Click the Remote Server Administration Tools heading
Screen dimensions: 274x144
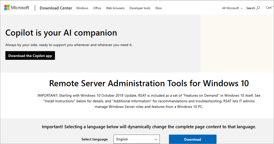(x=149, y=83)
